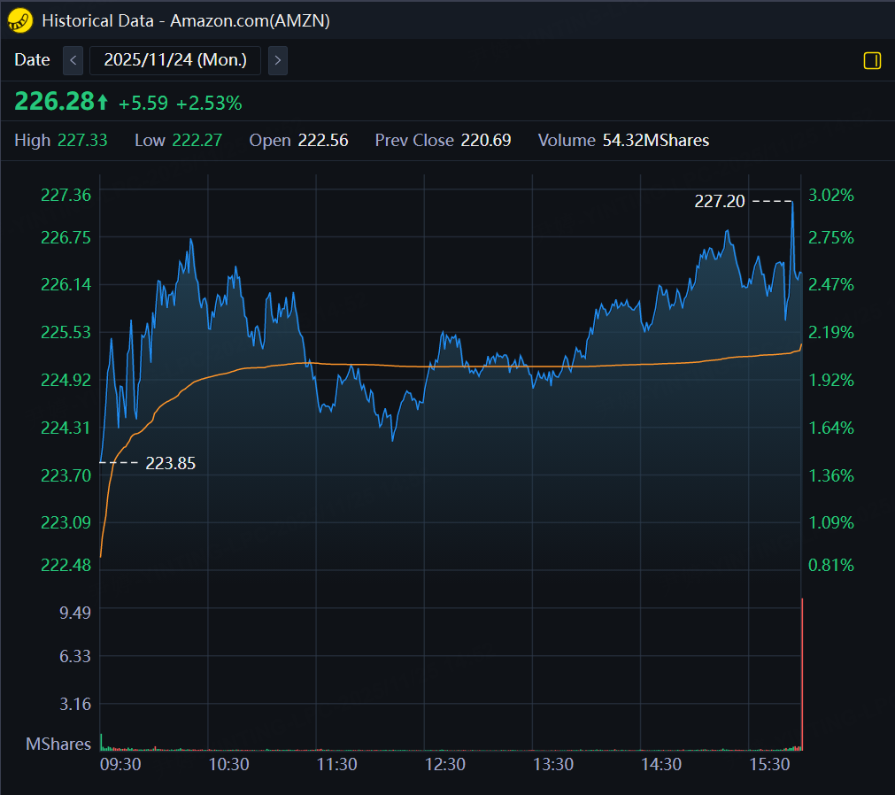
Task: Open the 2025/11/24 date picker
Action: tap(175, 60)
